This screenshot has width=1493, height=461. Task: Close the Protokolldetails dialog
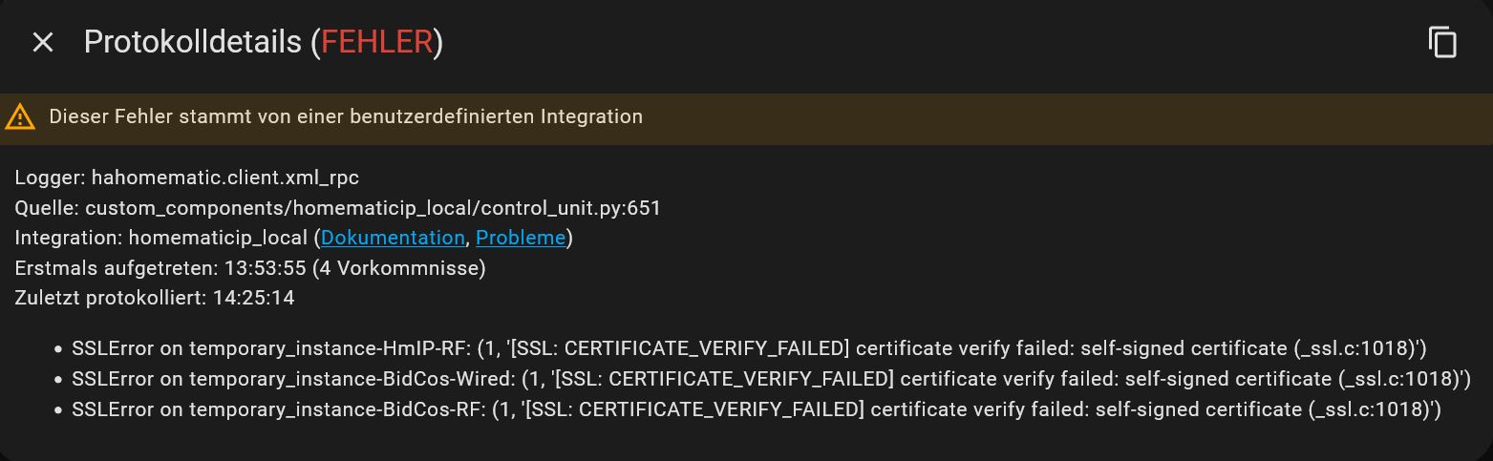[x=43, y=42]
